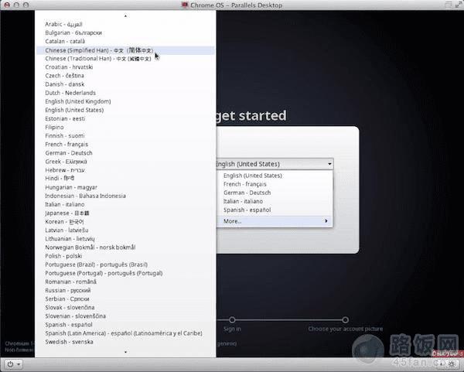This screenshot has width=464, height=372.
Task: Pick Romanian - română
Action: [x=125, y=282]
